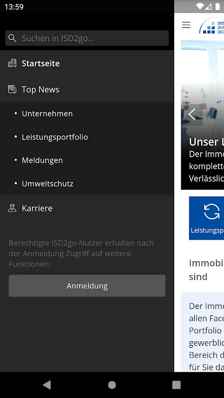Tap Android home circle button
This screenshot has width=224, height=398.
(112, 385)
